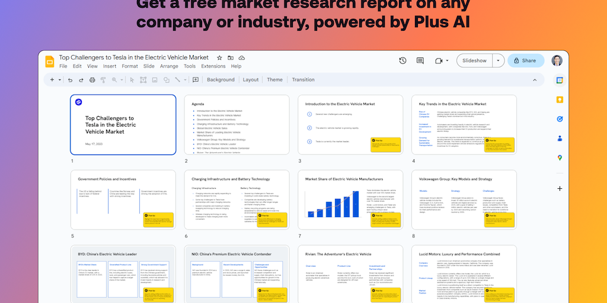Expand the Meet camera dropdown arrow
Image resolution: width=607 pixels, height=303 pixels.
(x=448, y=61)
